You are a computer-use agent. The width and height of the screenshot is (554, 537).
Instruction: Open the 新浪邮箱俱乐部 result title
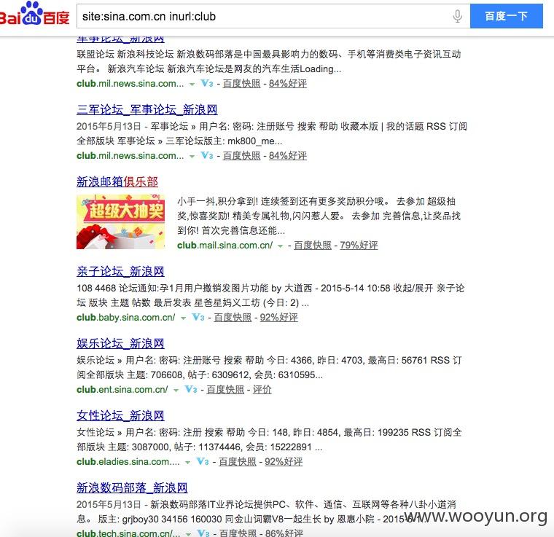(117, 182)
